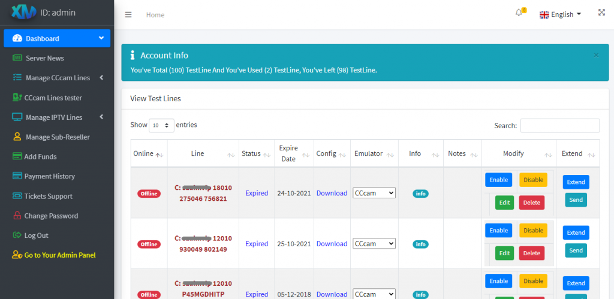Image resolution: width=614 pixels, height=299 pixels.
Task: Sort table by Config column
Action: pos(342,155)
